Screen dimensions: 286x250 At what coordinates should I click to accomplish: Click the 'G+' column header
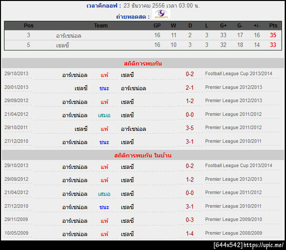[x=223, y=26]
